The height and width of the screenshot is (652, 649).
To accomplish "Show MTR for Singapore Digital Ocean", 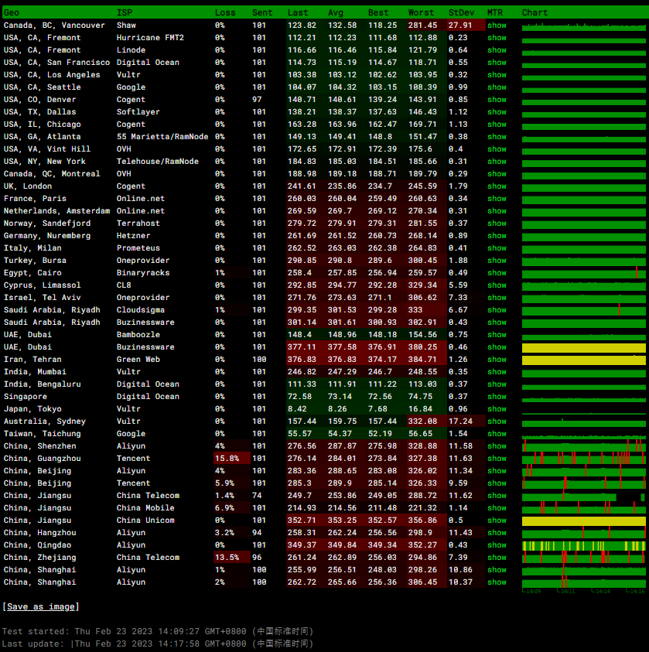I will pos(497,397).
